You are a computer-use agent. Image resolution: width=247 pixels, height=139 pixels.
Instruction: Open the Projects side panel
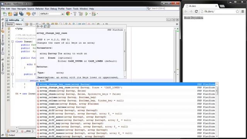pyautogui.click(x=3, y=27)
